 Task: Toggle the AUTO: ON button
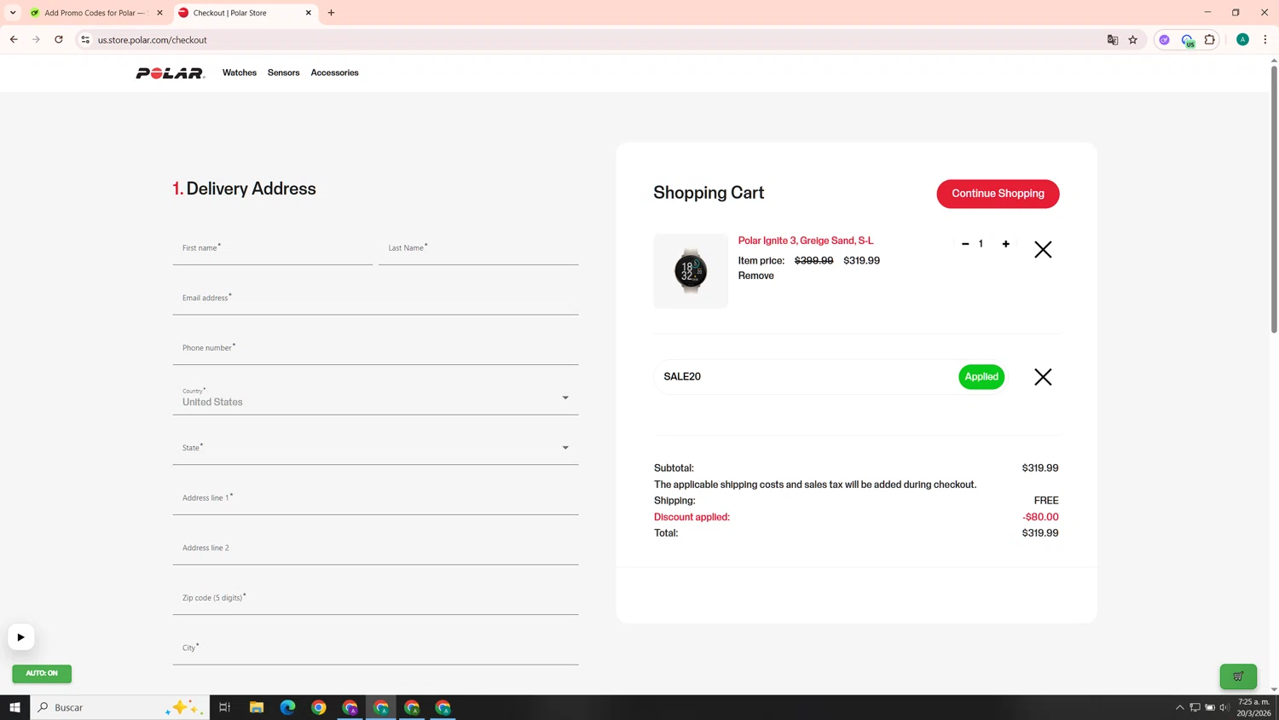point(42,673)
